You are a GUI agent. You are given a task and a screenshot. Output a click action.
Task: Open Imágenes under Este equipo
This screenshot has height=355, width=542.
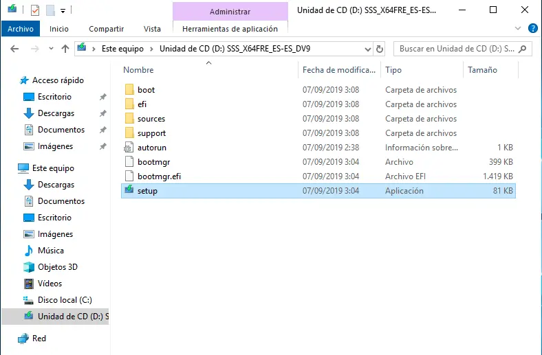55,234
